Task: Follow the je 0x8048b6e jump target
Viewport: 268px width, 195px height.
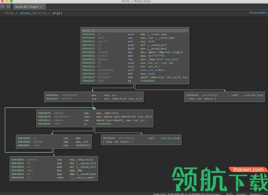Action: 147,81
